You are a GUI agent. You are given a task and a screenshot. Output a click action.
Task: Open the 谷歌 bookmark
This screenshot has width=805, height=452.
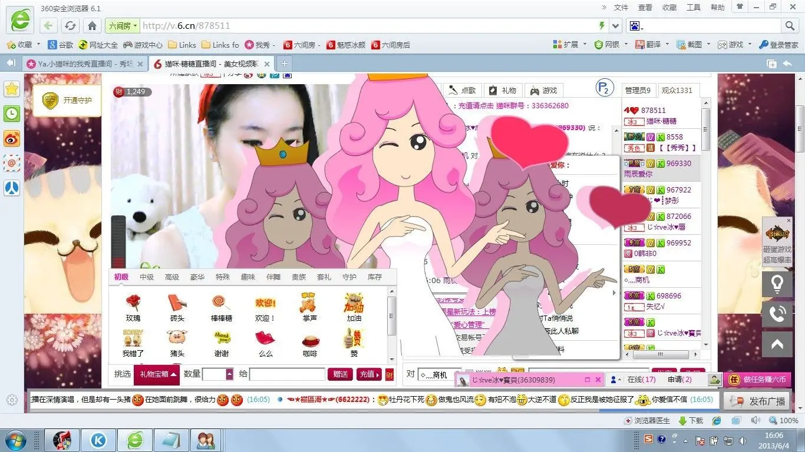point(61,45)
